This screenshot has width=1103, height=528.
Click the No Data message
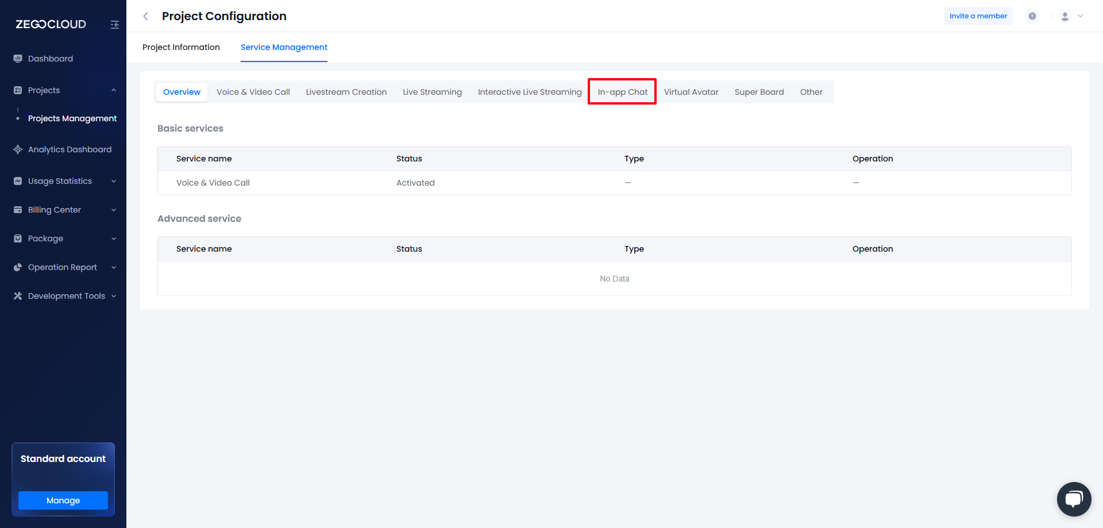[x=615, y=279]
